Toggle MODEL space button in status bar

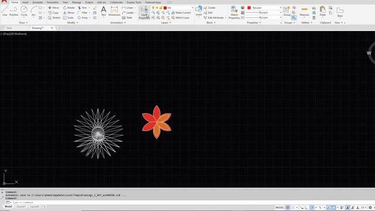tap(279, 207)
